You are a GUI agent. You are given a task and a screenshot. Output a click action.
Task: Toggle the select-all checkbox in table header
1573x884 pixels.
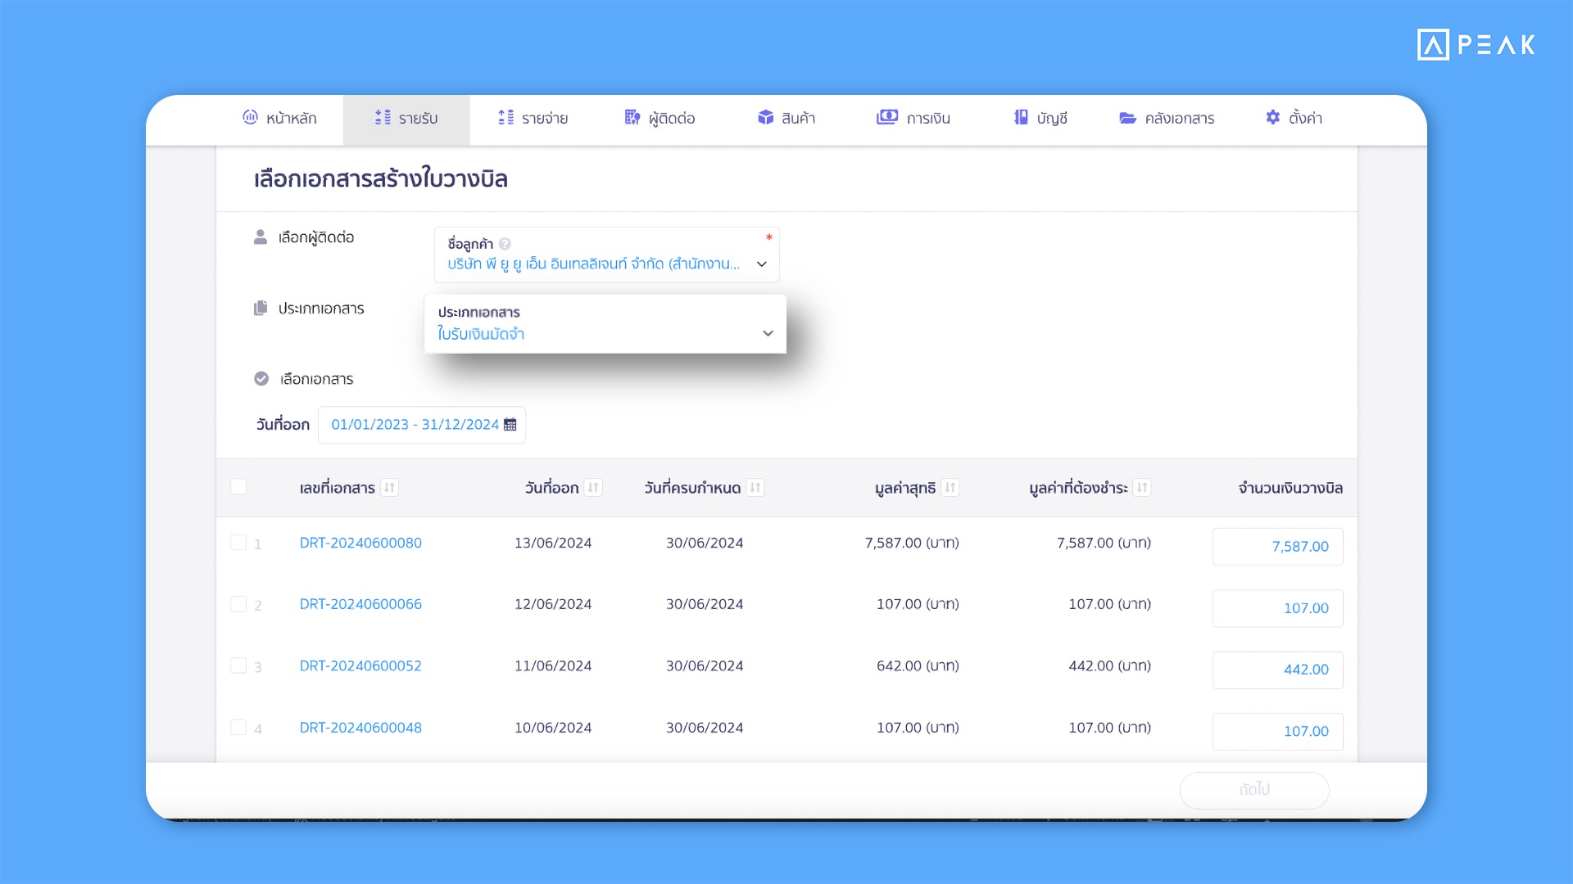[238, 487]
